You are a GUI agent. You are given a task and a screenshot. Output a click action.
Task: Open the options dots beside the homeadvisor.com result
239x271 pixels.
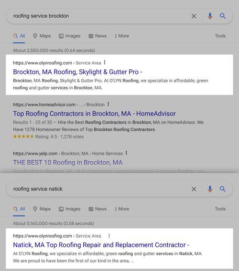pos(108,104)
